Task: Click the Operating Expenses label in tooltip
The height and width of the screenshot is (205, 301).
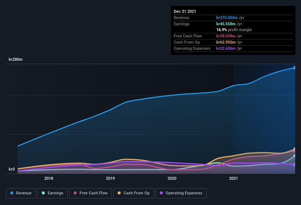Action: [192, 48]
